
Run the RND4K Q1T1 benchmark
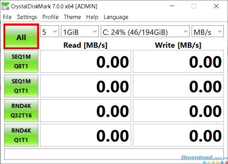point(21,135)
